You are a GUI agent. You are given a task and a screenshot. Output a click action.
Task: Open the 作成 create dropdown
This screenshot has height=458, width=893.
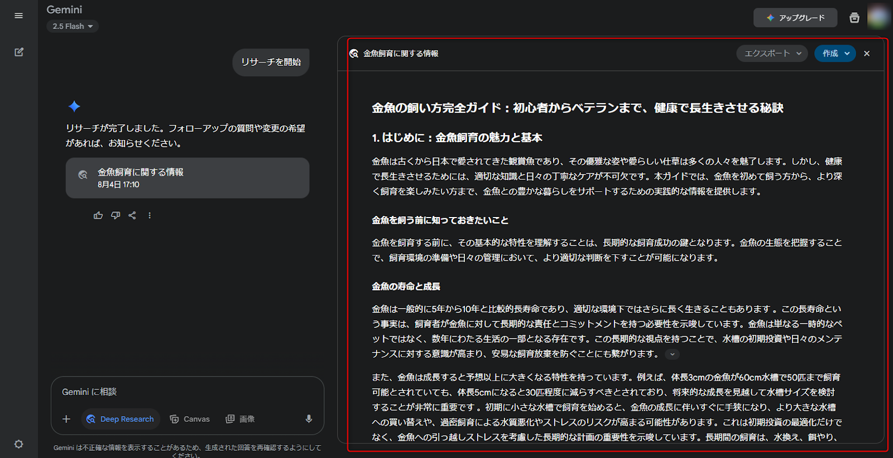(835, 54)
